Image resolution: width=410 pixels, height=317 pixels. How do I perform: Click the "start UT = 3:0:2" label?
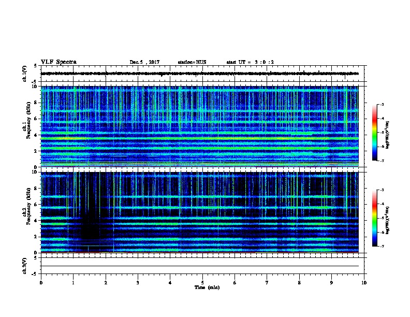pyautogui.click(x=250, y=62)
